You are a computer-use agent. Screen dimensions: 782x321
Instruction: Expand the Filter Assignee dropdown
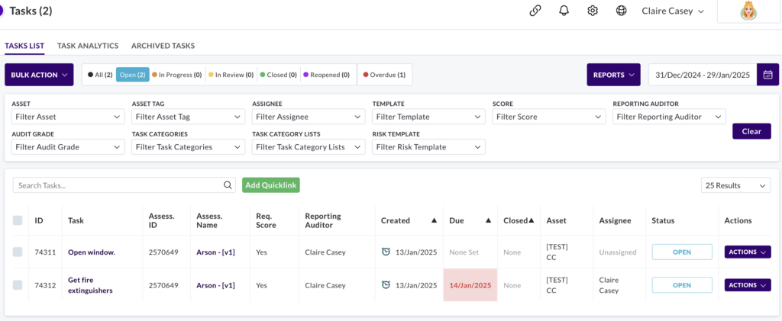tap(309, 117)
